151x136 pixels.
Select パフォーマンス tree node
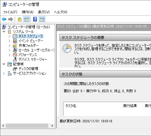[x=28, y=55]
